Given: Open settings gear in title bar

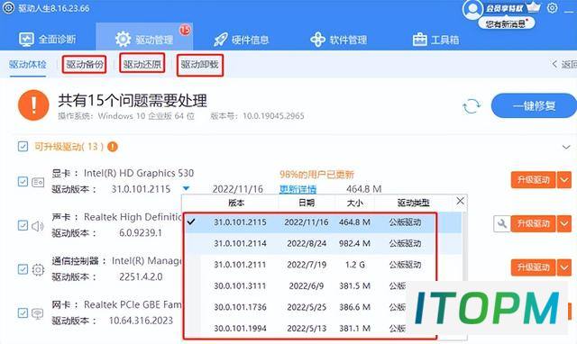Looking at the screenshot, I should click(x=552, y=8).
